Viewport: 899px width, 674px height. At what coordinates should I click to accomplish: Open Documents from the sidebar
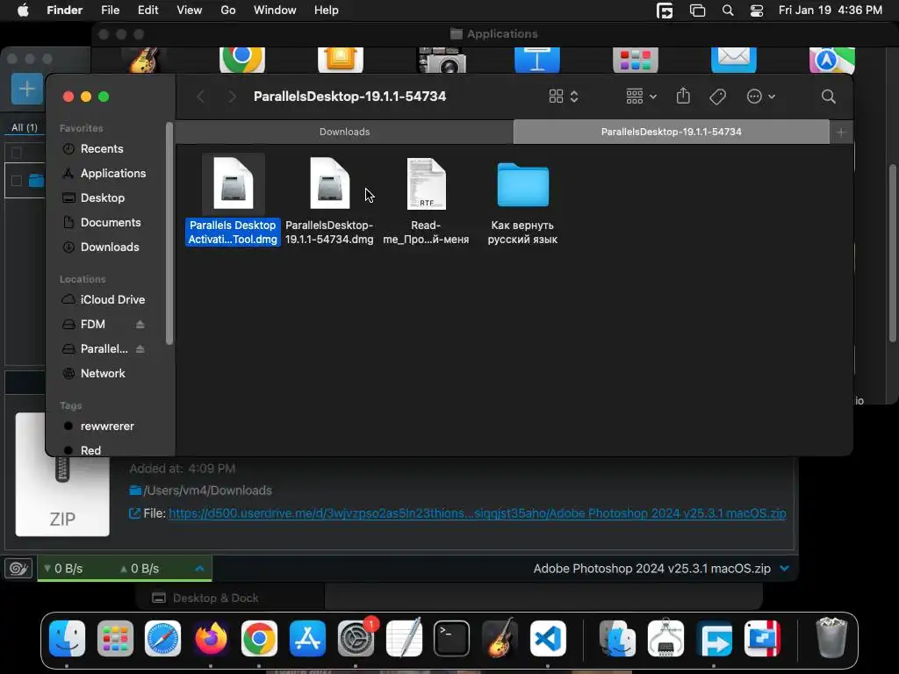(x=110, y=222)
